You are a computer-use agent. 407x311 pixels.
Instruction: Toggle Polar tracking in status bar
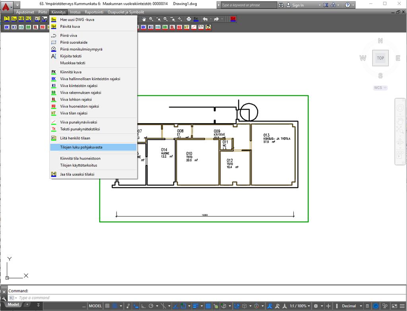[151, 306]
